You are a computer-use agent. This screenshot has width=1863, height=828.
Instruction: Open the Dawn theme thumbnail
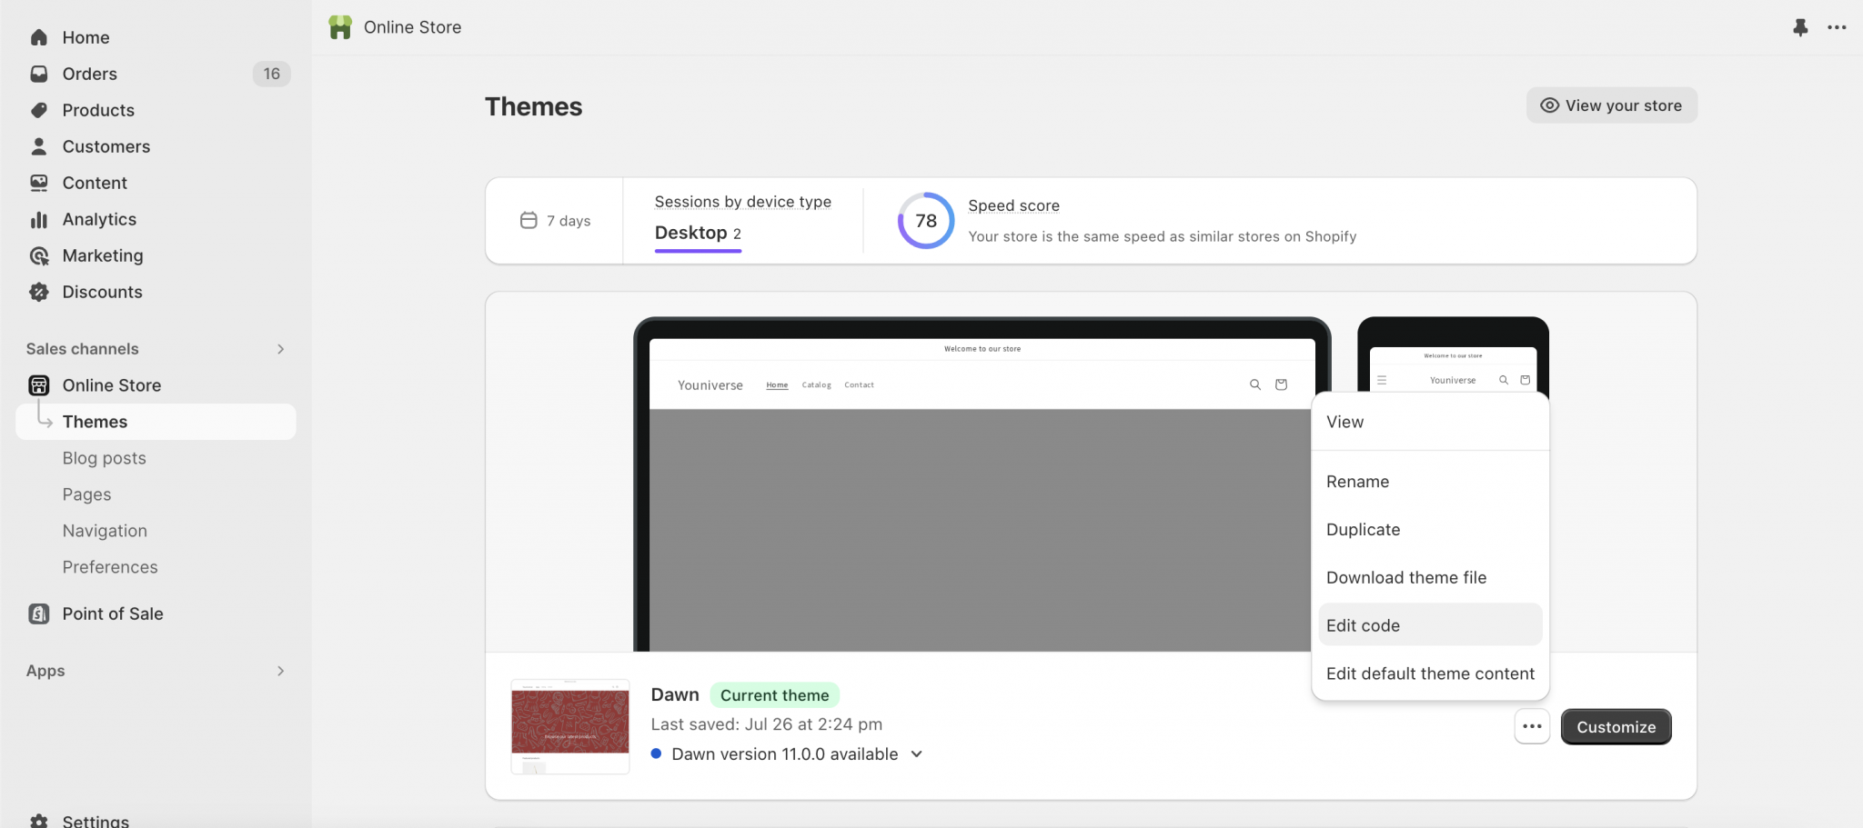tap(569, 726)
